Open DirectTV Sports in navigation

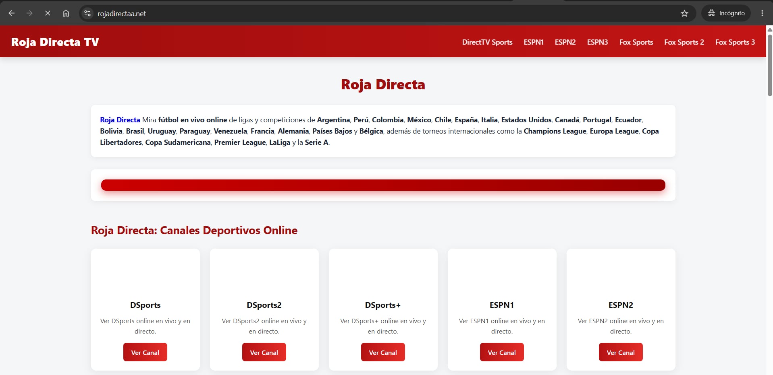coord(487,42)
